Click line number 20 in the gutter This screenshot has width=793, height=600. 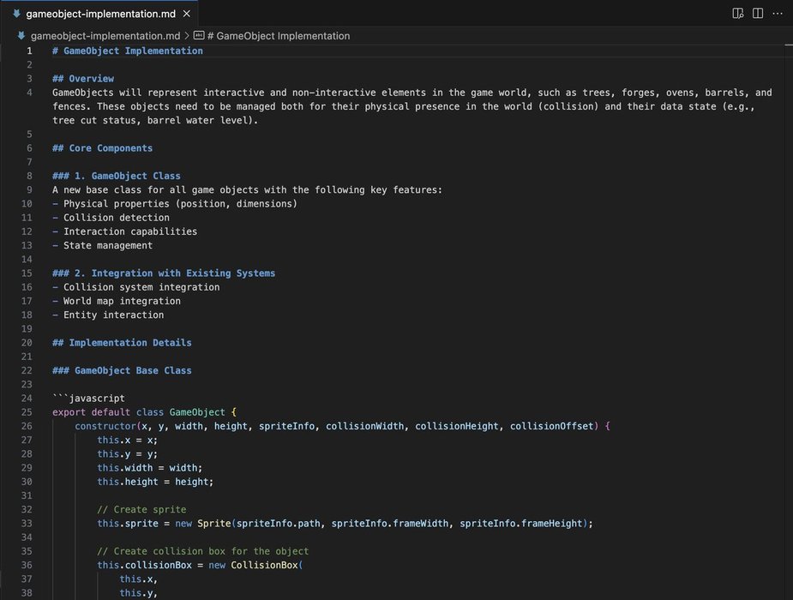(27, 343)
